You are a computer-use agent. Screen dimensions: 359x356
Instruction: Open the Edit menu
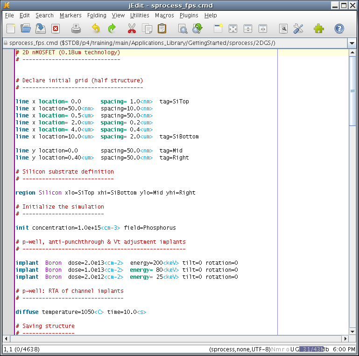coord(24,15)
